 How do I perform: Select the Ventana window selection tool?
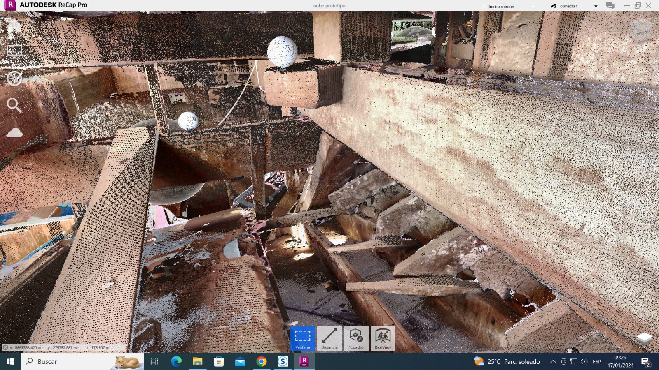pos(302,338)
